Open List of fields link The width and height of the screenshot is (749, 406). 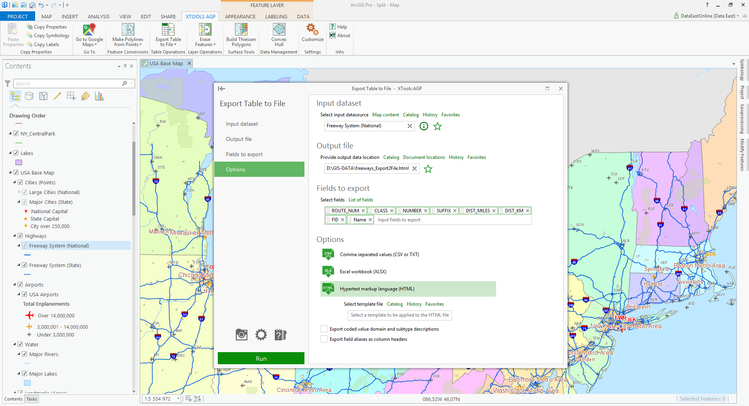tap(361, 200)
